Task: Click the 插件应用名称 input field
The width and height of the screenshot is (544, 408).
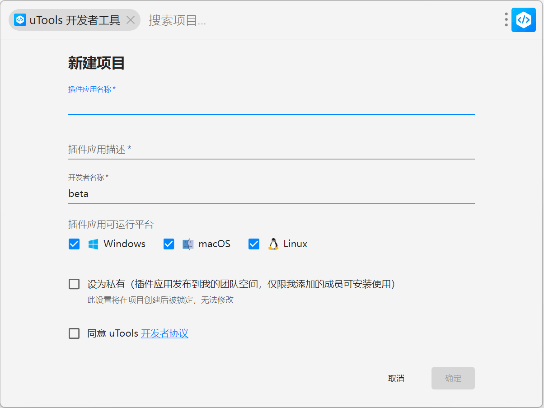Action: coord(271,105)
